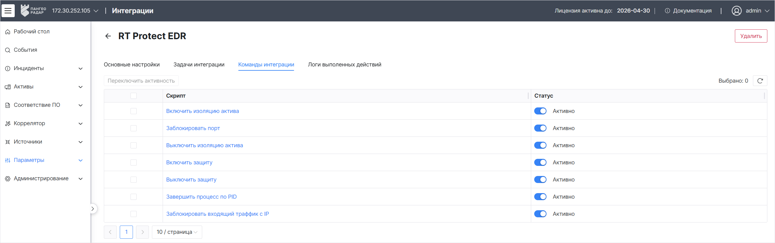Toggle status of Выключить защиту
775x243 pixels.
point(540,180)
